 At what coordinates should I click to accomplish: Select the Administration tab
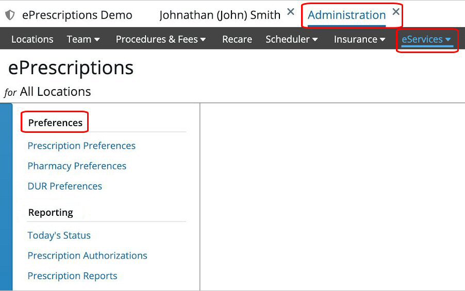tap(346, 15)
